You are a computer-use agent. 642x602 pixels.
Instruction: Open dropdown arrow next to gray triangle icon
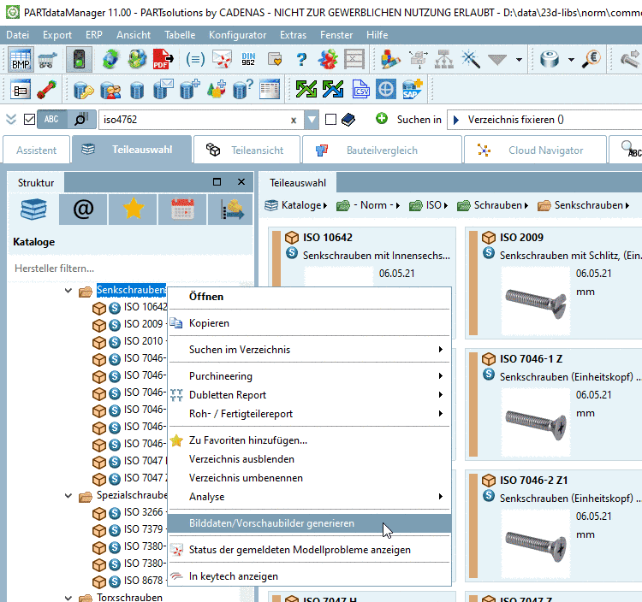[520, 60]
